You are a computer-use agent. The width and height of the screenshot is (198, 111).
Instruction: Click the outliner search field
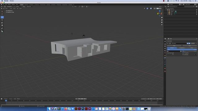tap(180, 6)
